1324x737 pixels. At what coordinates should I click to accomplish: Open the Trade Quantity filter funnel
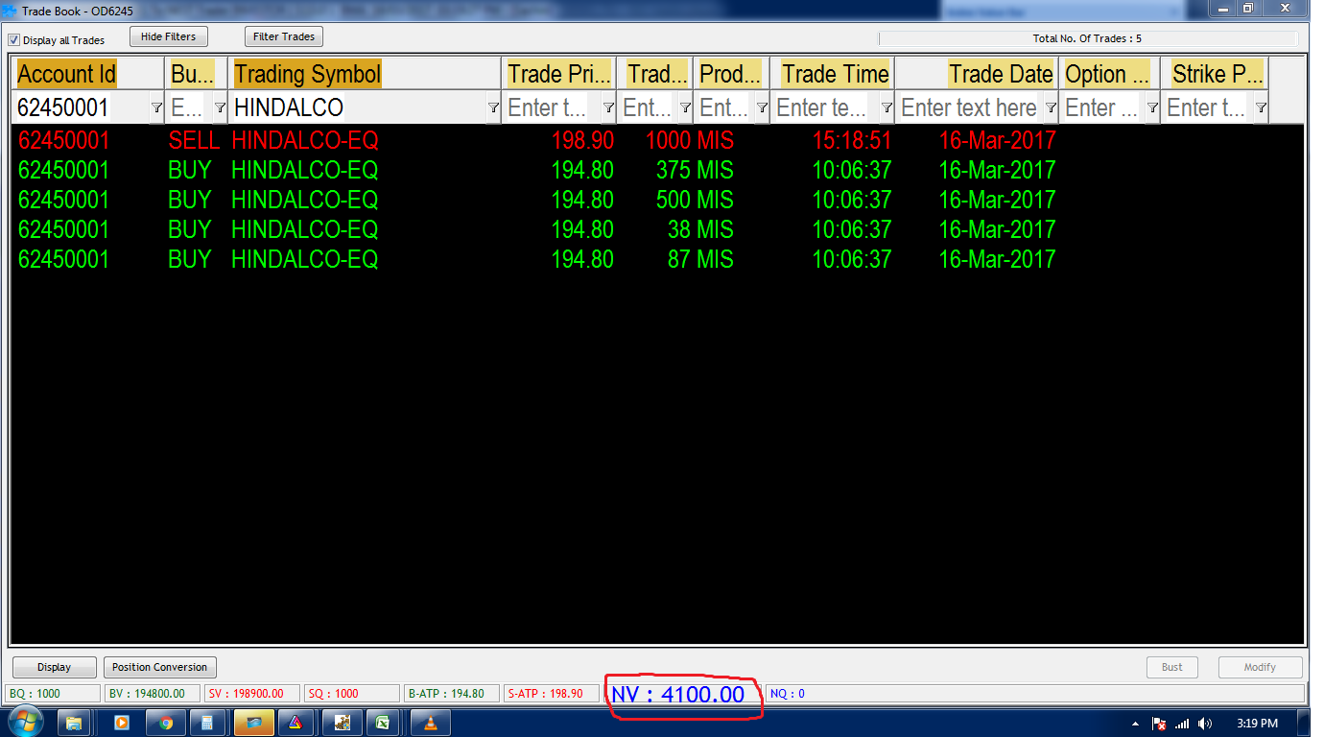click(685, 107)
